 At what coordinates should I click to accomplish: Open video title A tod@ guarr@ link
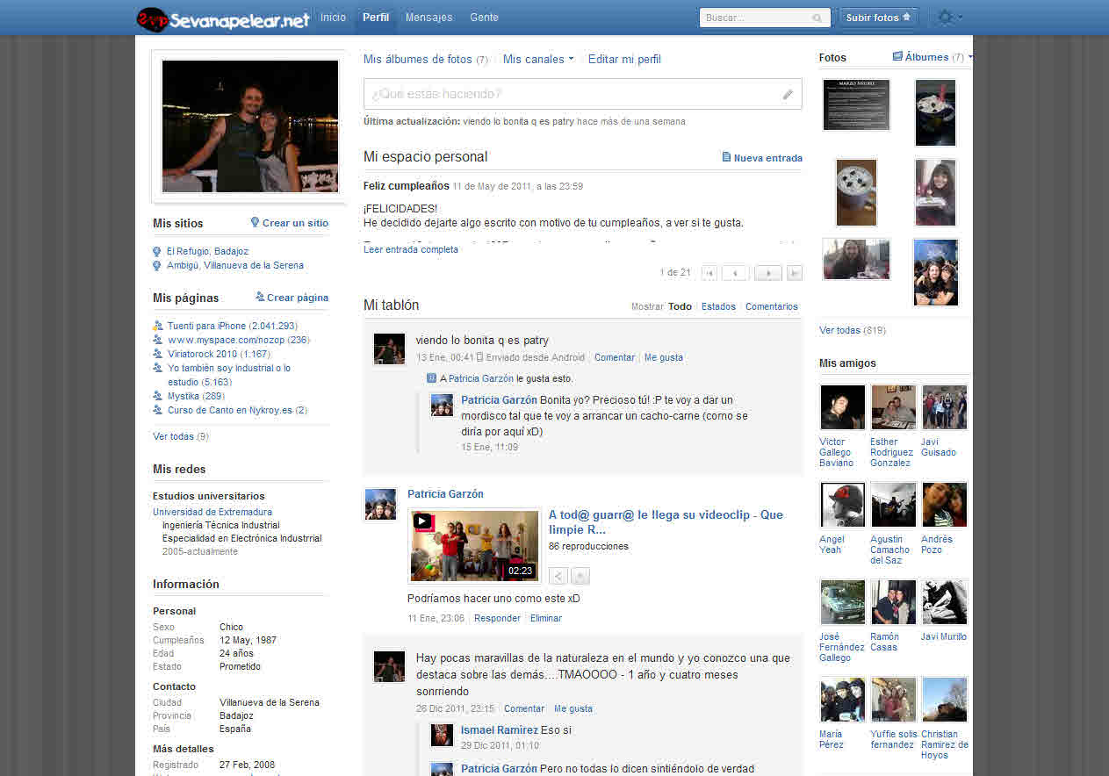[x=666, y=522]
